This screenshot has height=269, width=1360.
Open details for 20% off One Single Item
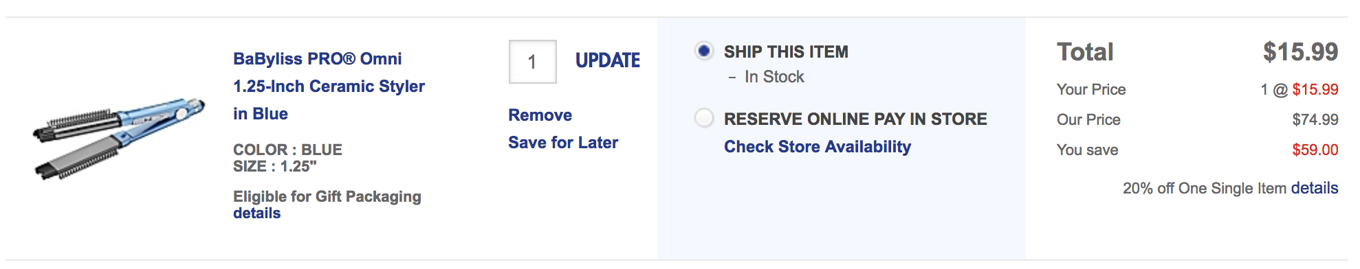coord(1315,188)
